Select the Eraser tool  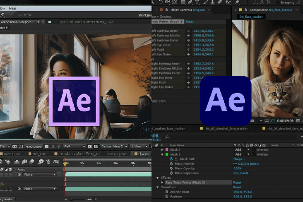click(220, 2)
